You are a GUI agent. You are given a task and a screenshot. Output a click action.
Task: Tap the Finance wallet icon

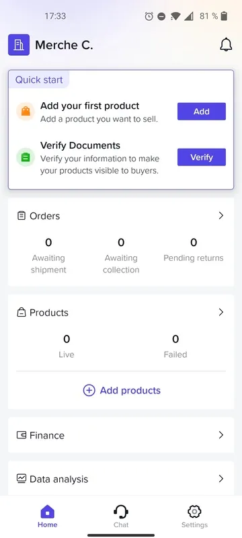coord(22,435)
